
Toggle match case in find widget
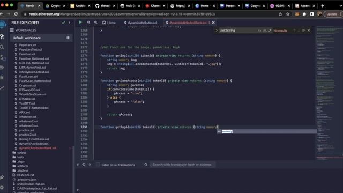(x=259, y=31)
